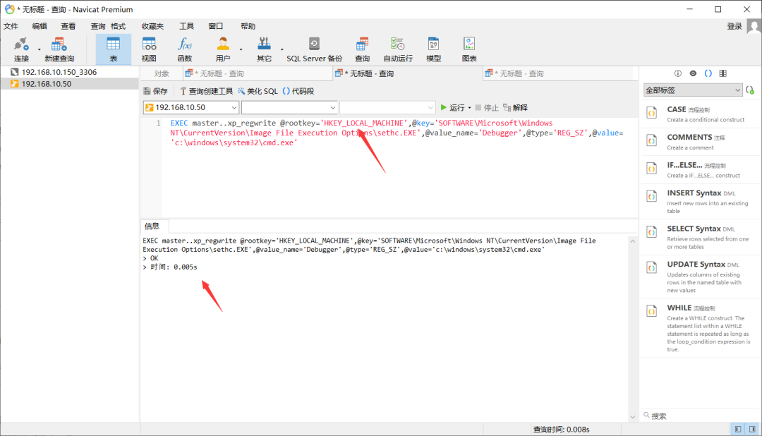Click the COMMENTS snippet icon

652,141
